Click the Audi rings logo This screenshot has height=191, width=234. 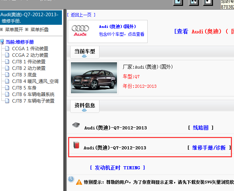[x=80, y=30]
